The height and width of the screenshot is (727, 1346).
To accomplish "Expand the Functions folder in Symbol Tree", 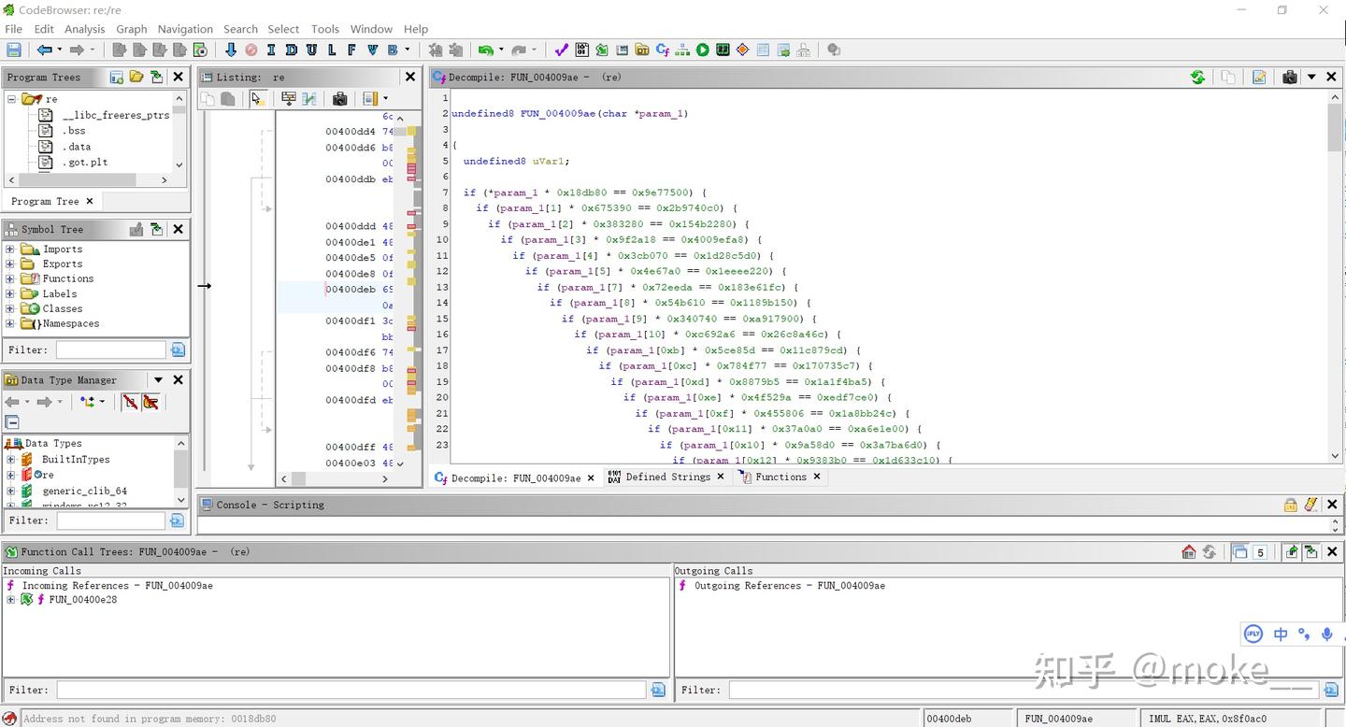I will pos(10,278).
